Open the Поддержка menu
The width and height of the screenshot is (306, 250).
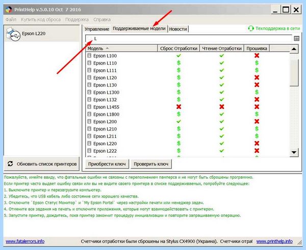[77, 19]
